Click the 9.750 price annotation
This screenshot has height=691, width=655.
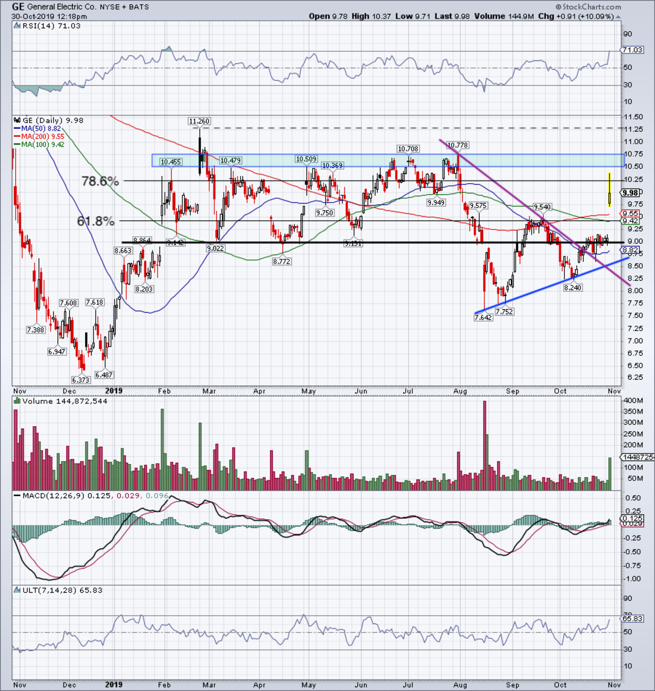(x=324, y=212)
